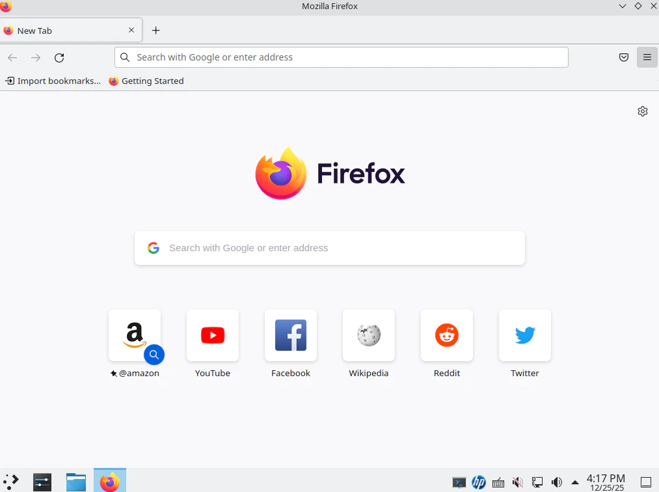
Task: Open the Reddit shortcut tile
Action: tap(447, 335)
